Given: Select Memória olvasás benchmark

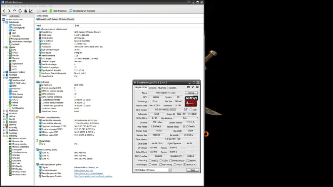Looking at the screenshot, I should click(x=19, y=138).
